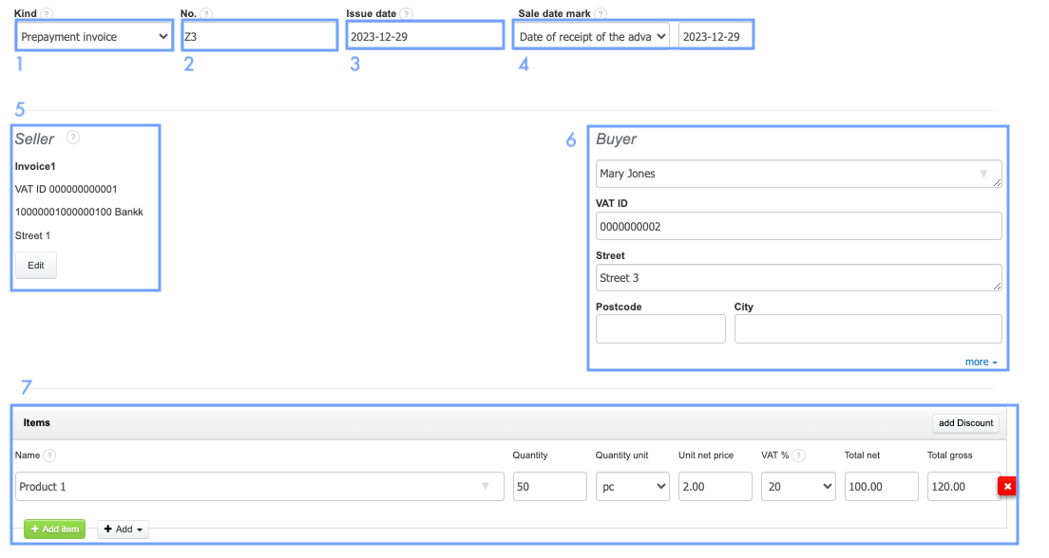Screen dimensions: 1049x558
Task: Open the Kind dropdown showing Prepayment invoice
Action: [x=93, y=37]
